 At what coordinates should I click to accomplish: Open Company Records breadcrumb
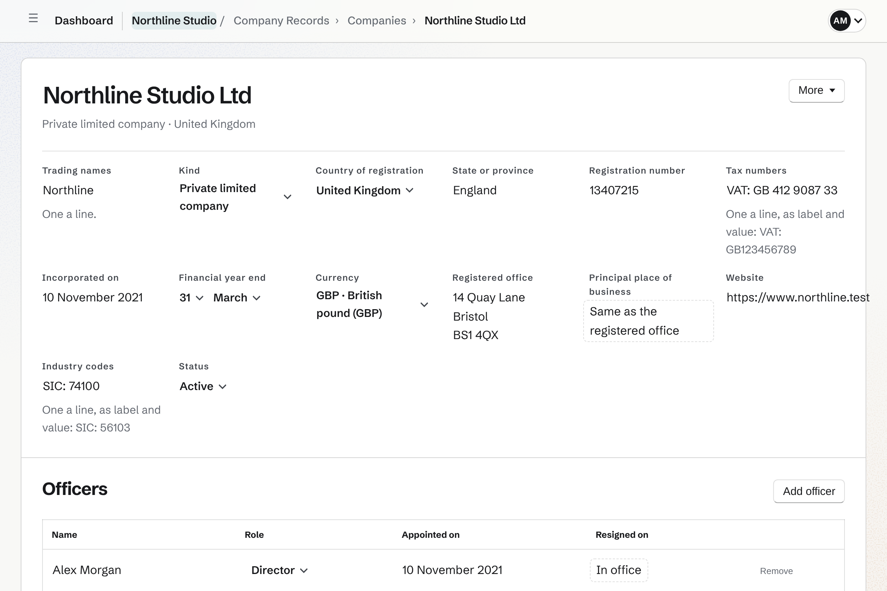[281, 21]
